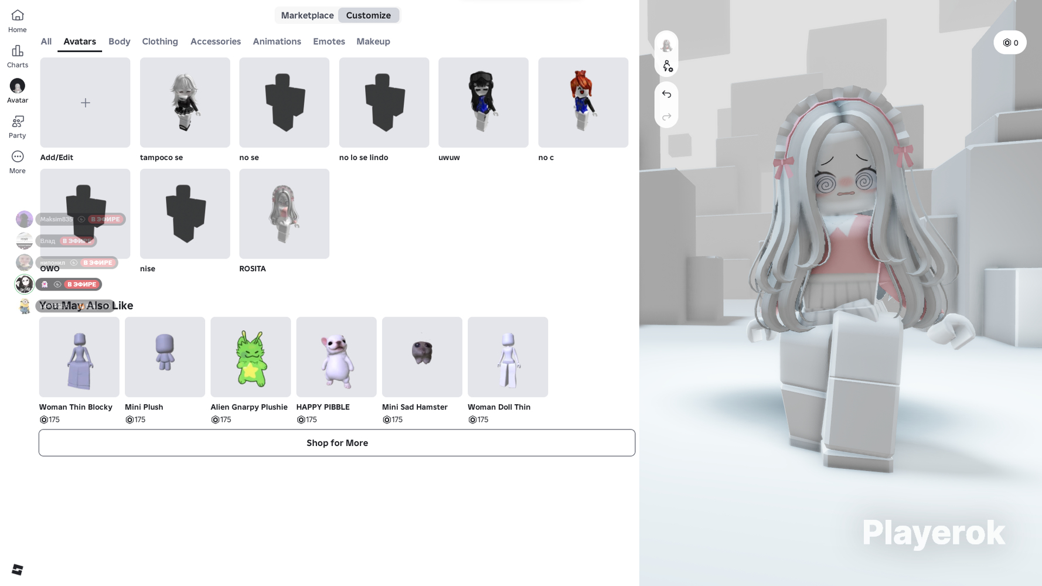Open the Makeup tab
Image resolution: width=1042 pixels, height=586 pixels.
tap(373, 42)
